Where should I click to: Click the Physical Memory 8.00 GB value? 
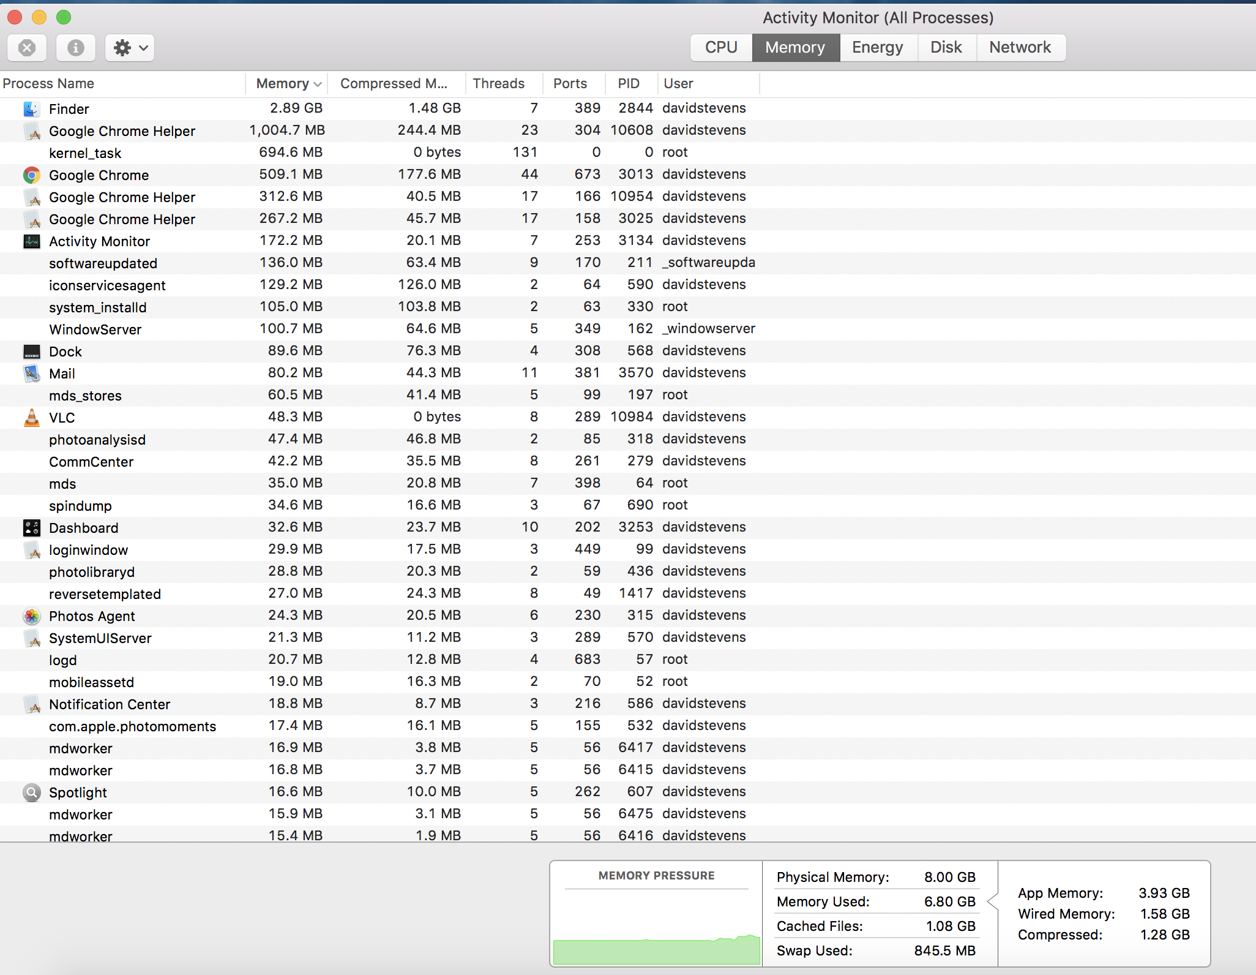coord(950,877)
